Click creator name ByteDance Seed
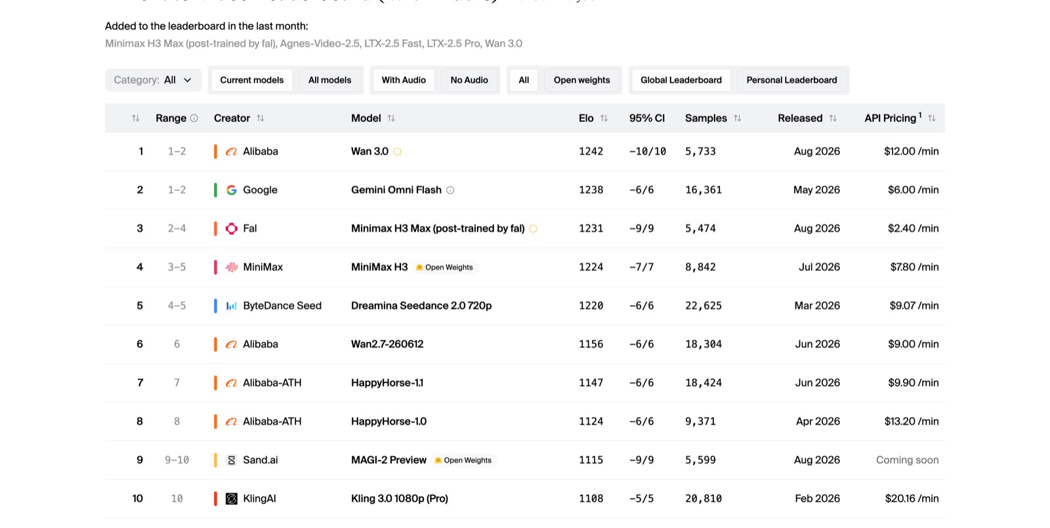This screenshot has width=1050, height=528. click(282, 306)
